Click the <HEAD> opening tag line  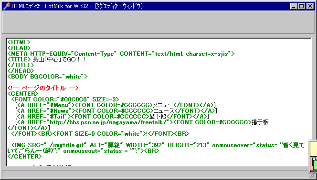(x=19, y=48)
